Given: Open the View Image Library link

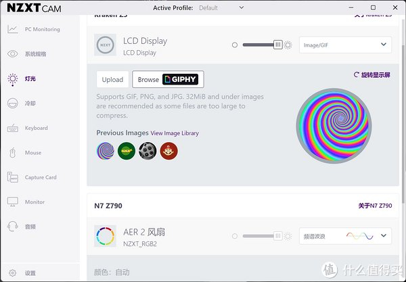Looking at the screenshot, I should pyautogui.click(x=175, y=133).
